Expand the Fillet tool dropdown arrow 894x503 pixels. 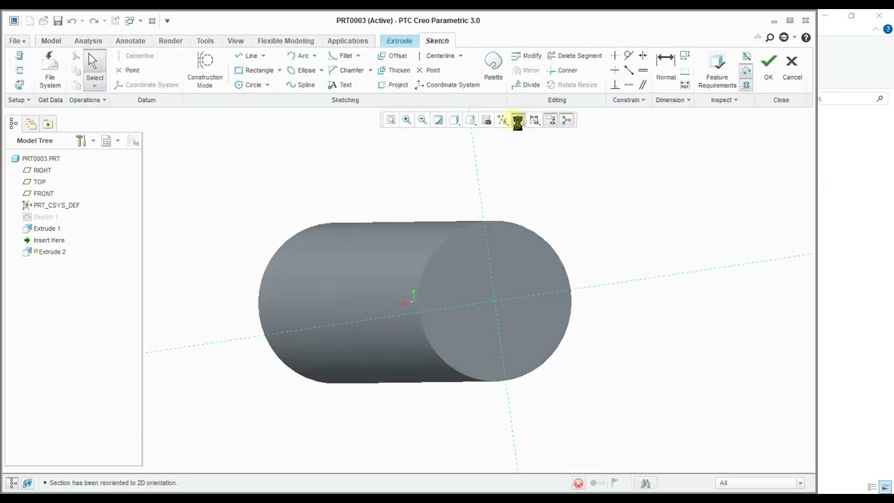click(x=358, y=56)
